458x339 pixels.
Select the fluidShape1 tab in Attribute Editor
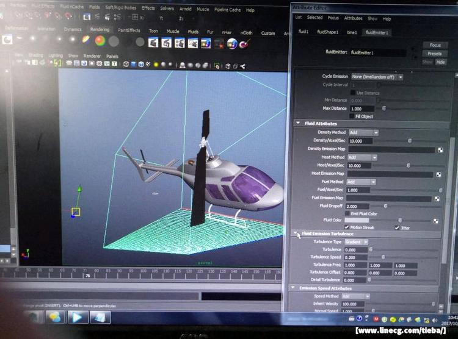click(327, 32)
